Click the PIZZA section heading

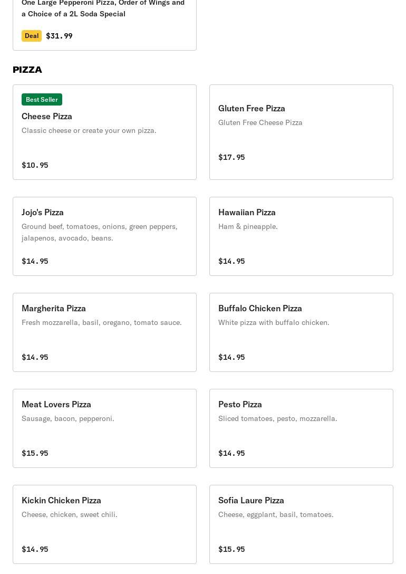(27, 70)
